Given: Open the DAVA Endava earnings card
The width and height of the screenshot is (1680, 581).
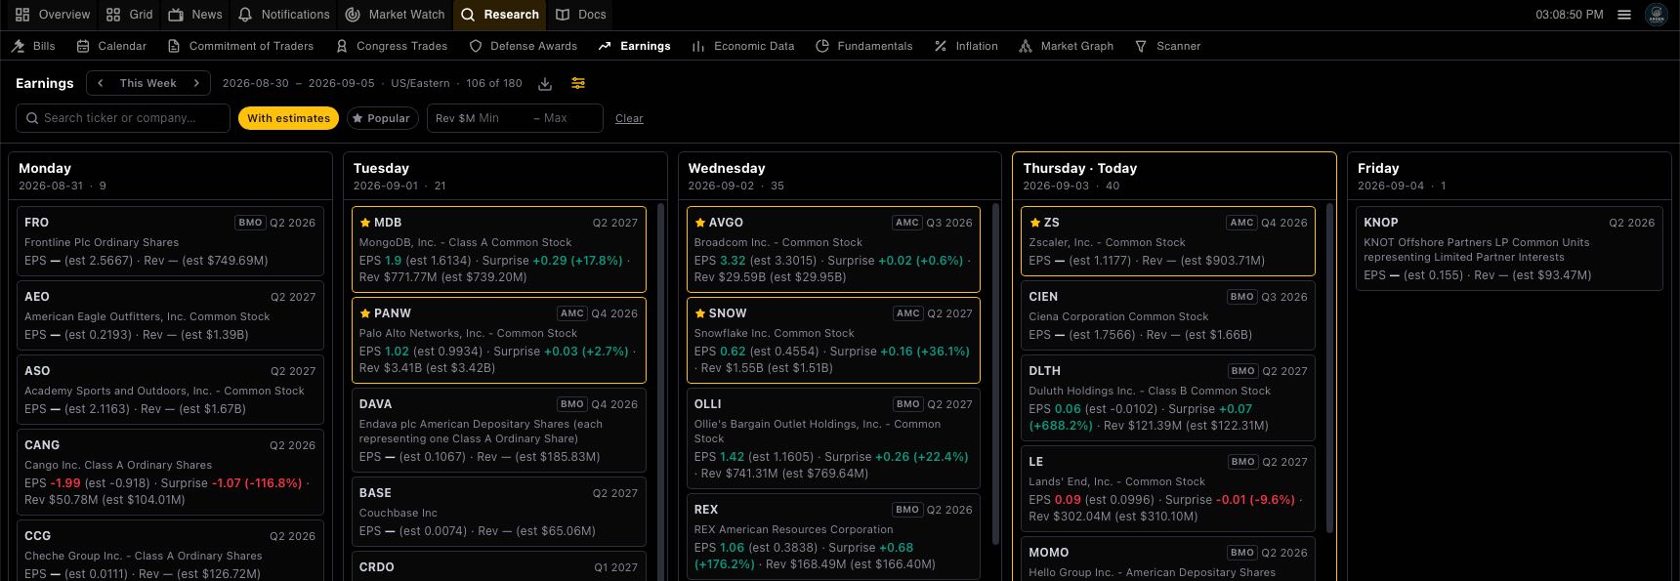Looking at the screenshot, I should point(498,430).
